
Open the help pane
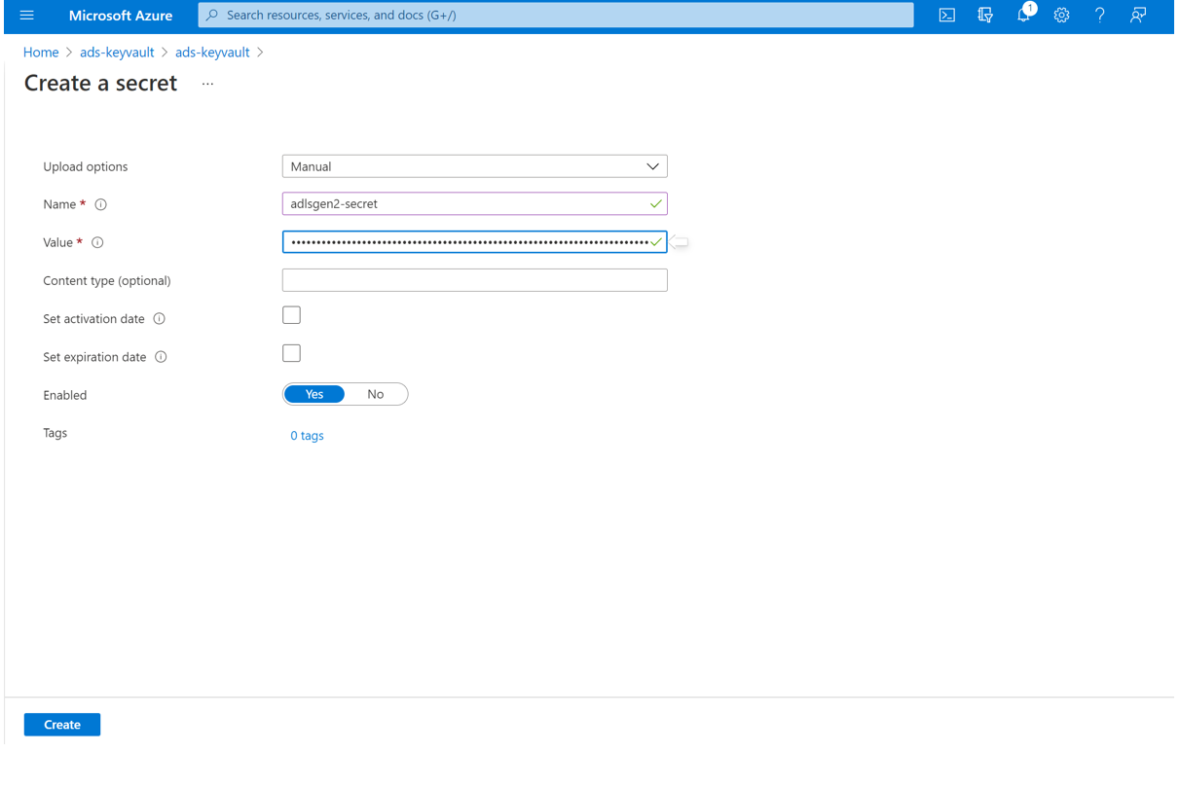coord(1099,15)
